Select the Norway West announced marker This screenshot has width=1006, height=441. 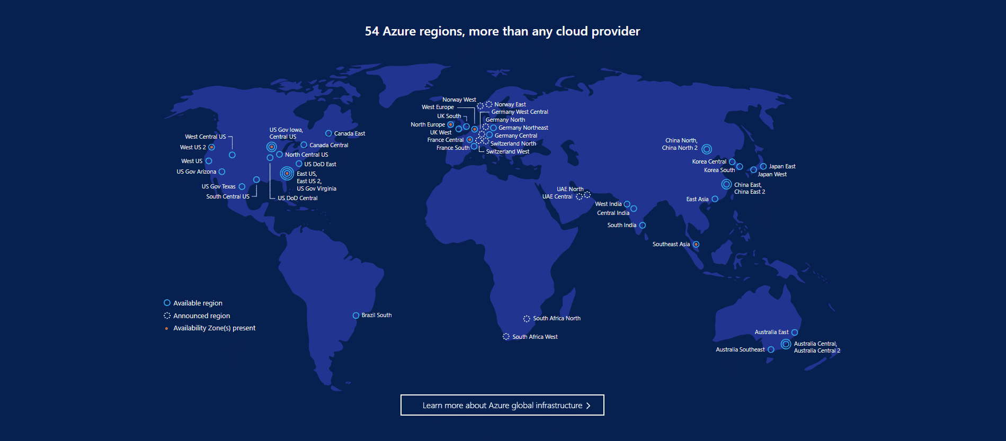pos(480,106)
